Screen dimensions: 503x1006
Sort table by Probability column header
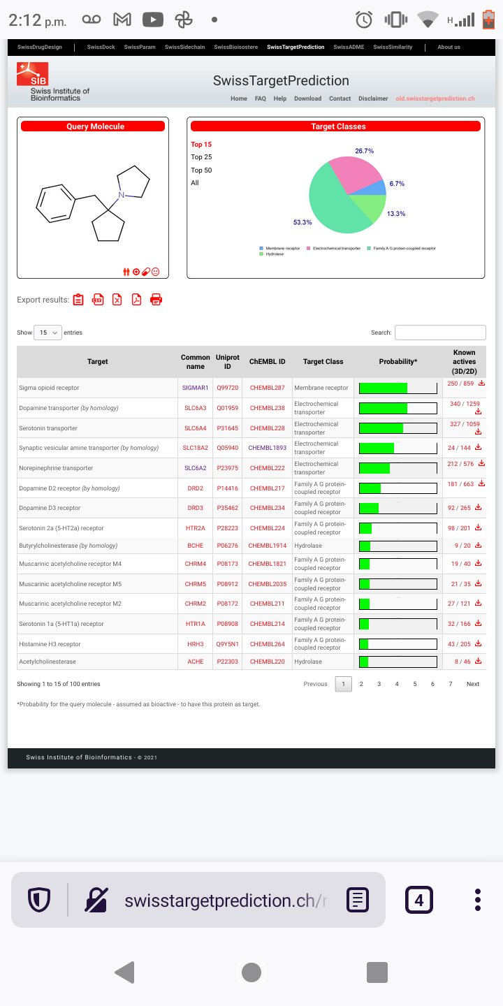point(398,362)
